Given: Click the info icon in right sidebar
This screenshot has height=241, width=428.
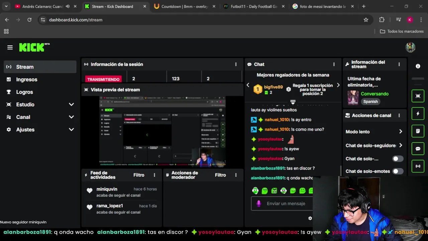Looking at the screenshot, I should [x=418, y=66].
